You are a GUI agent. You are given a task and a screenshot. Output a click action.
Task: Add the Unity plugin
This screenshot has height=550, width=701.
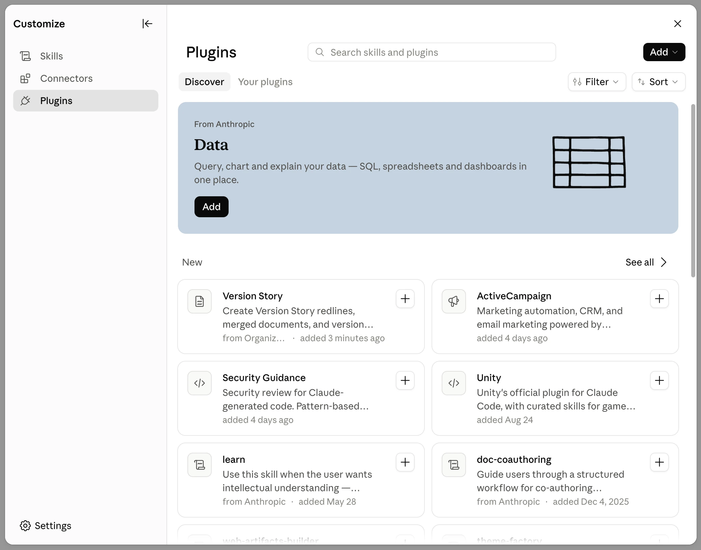coord(659,380)
